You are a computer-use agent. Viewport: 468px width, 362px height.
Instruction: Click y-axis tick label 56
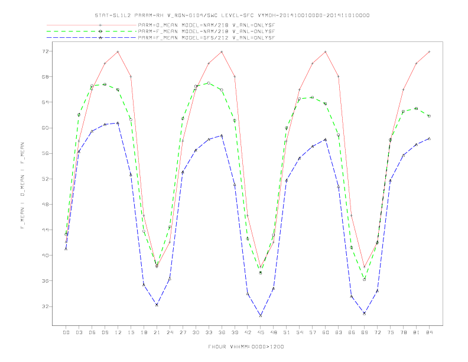45,154
